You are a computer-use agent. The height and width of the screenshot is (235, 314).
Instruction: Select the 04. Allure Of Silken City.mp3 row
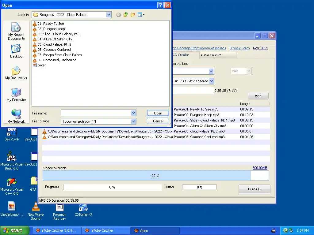221,126
